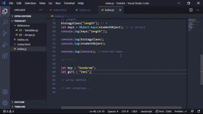Viewport: 203px width, 114px height.
Task: Expand the Open Editors section
Action: [28, 16]
